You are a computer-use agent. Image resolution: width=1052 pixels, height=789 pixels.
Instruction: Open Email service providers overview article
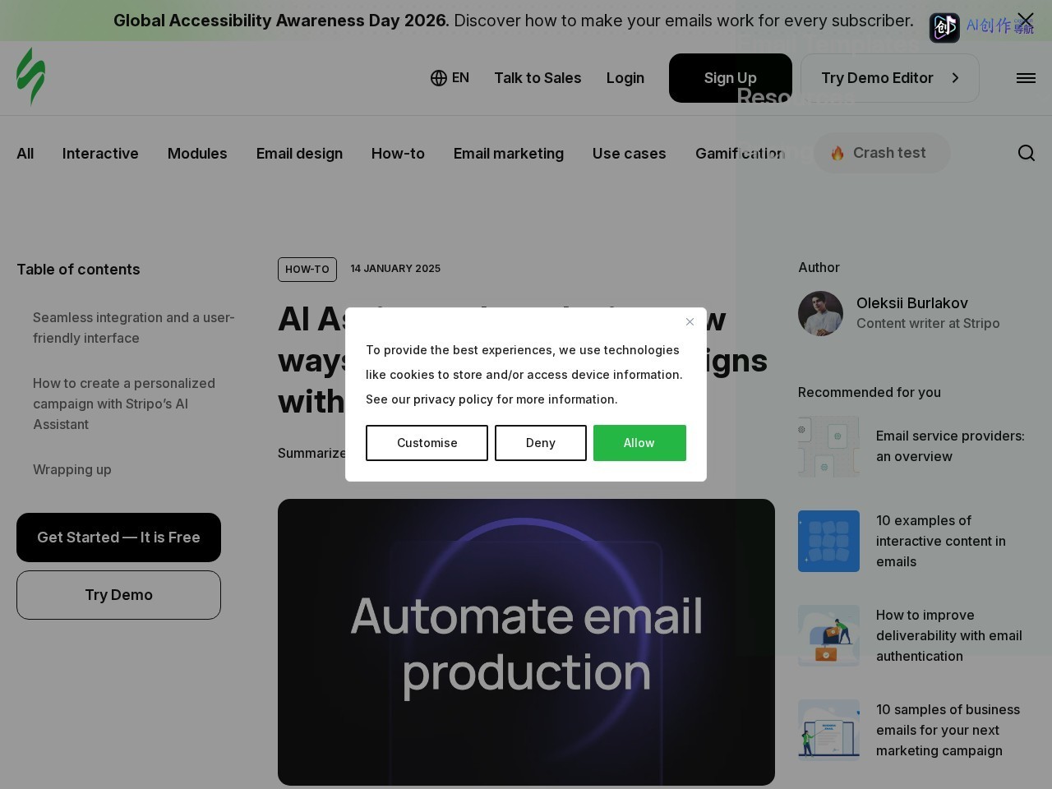click(950, 446)
